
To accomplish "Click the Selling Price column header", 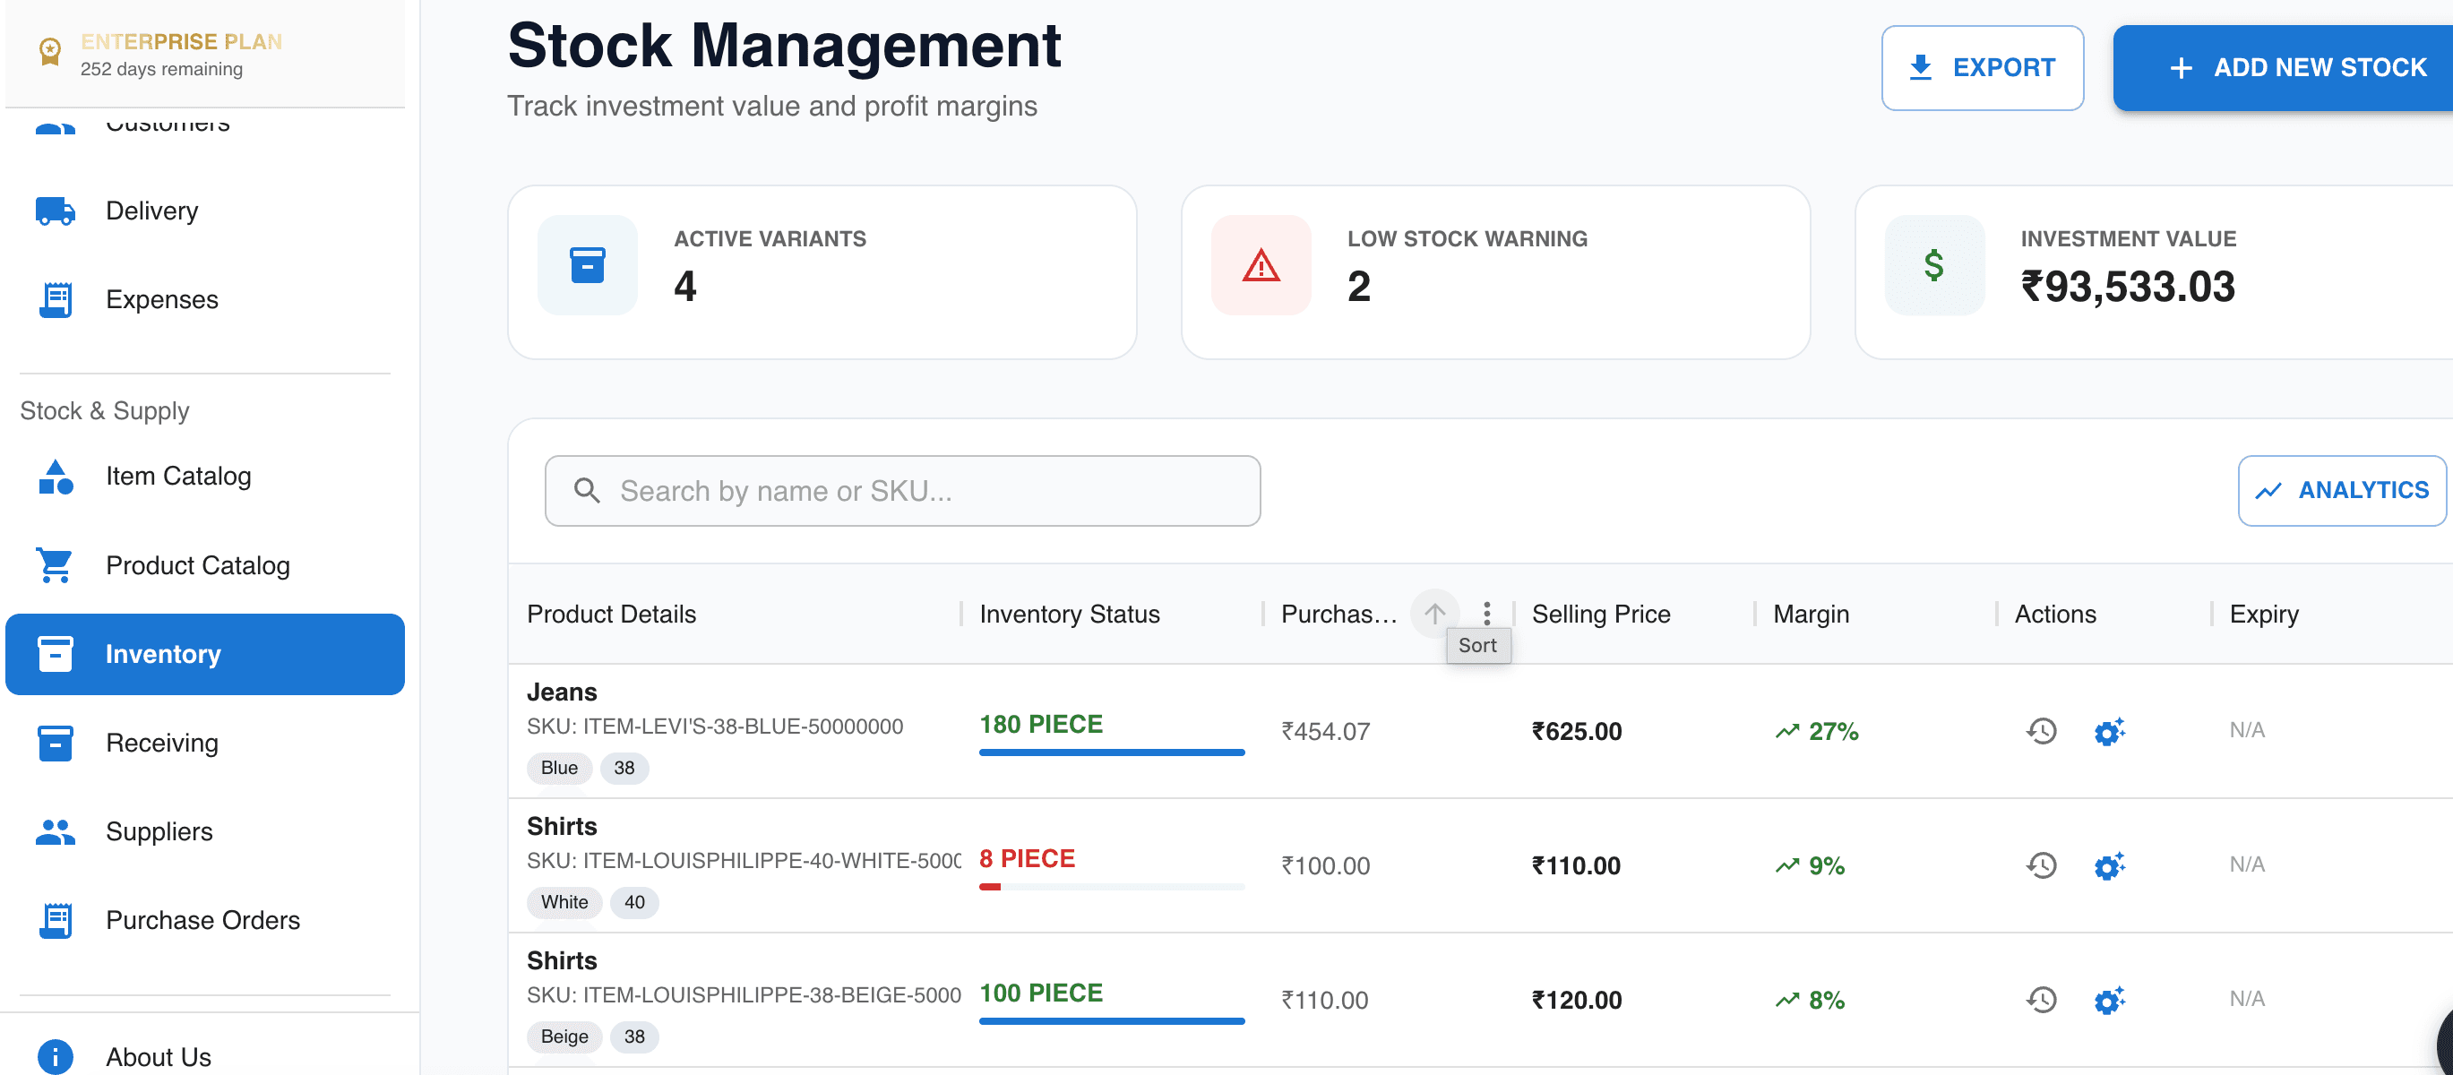I will (1601, 615).
